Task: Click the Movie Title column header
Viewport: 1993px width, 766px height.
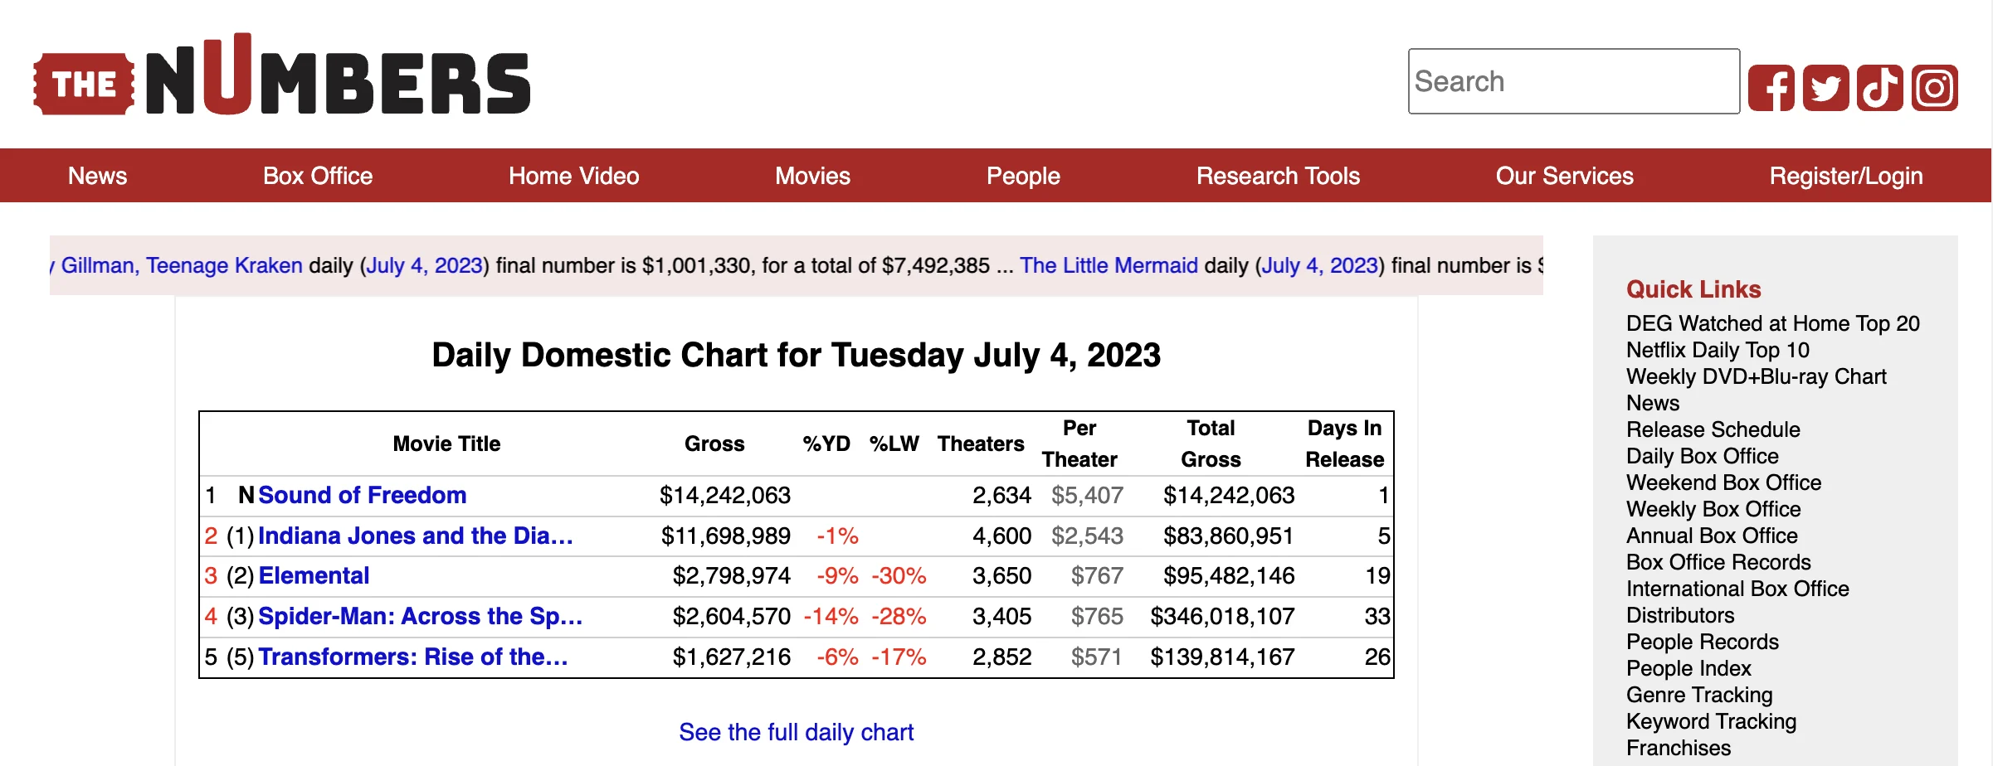Action: [446, 444]
